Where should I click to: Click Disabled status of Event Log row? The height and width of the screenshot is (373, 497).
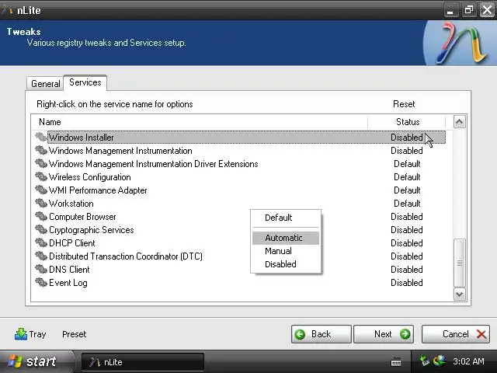pyautogui.click(x=407, y=283)
